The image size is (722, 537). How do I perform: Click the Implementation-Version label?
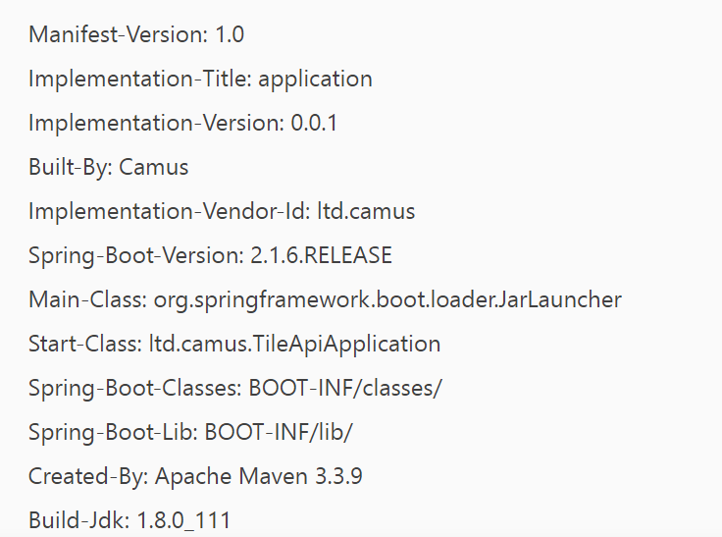coord(156,124)
